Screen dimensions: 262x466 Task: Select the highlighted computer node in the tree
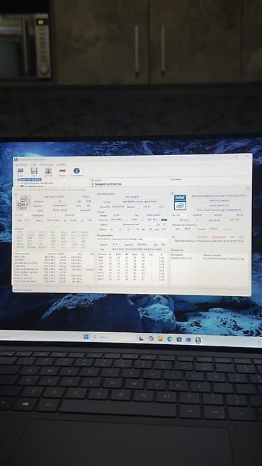coord(31,179)
